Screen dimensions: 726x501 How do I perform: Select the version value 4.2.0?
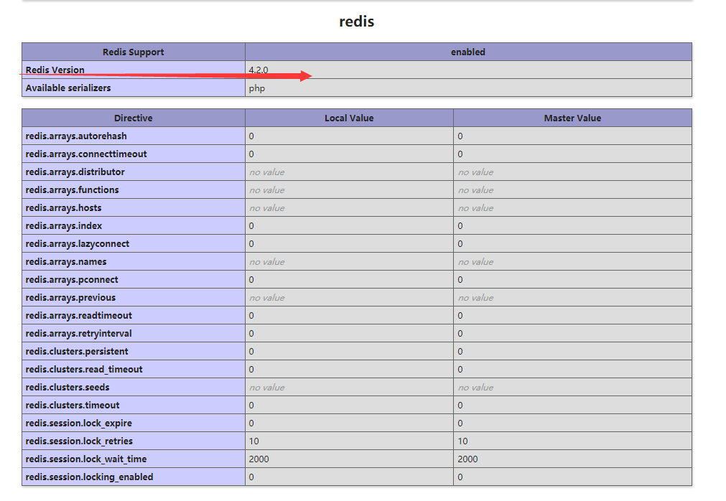pyautogui.click(x=259, y=70)
